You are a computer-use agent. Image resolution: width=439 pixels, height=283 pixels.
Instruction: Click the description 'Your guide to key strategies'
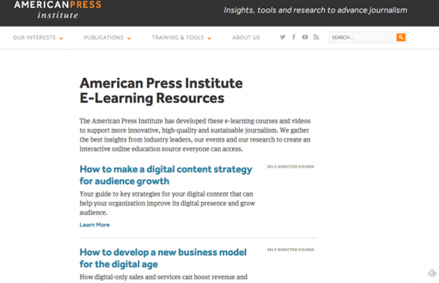click(167, 203)
